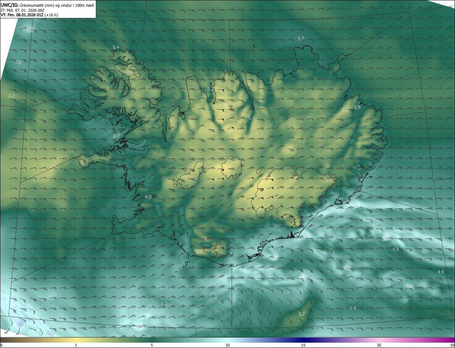Click the 3.3 value label on the map
The height and width of the screenshot is (348, 455).
coord(11,96)
